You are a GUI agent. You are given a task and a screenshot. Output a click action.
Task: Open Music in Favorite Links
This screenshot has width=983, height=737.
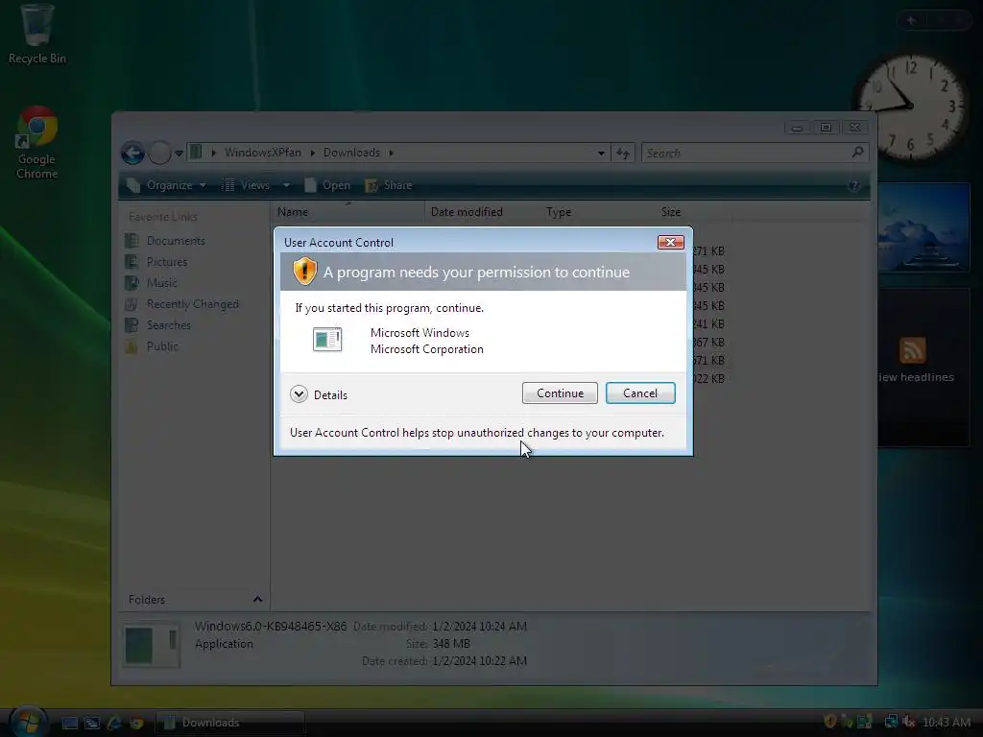[161, 283]
